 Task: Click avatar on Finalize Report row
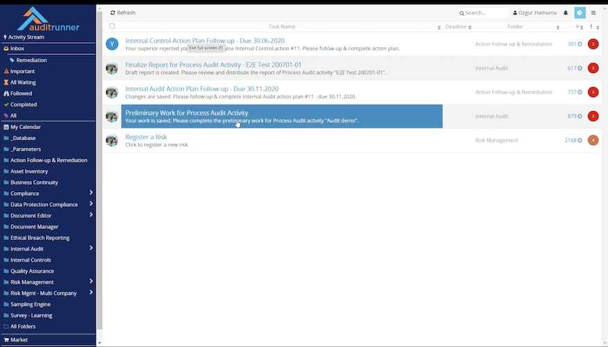112,68
